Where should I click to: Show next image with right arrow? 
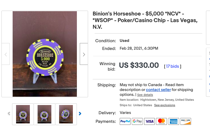84,54
